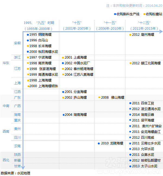Select the 2012 镇江北固海螺 entry
Viewport: 163px width, 176px height.
coord(145,63)
